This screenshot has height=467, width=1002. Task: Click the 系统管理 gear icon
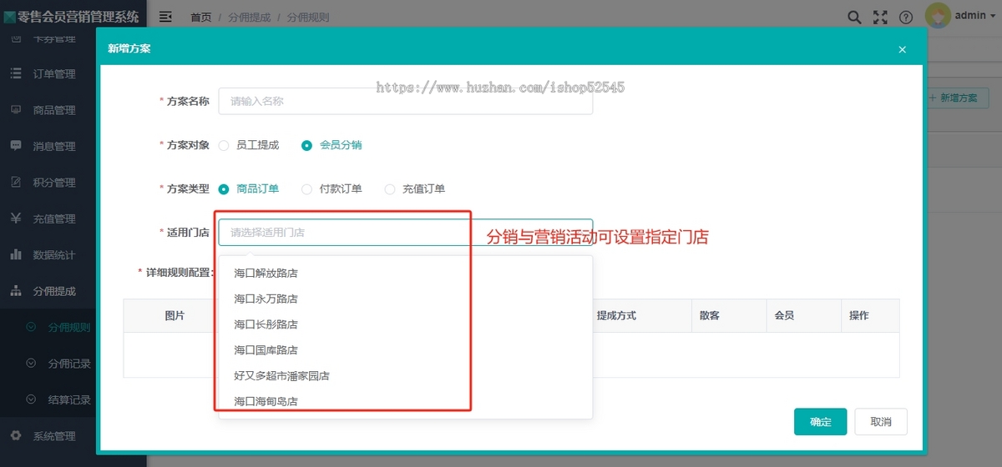click(x=16, y=435)
